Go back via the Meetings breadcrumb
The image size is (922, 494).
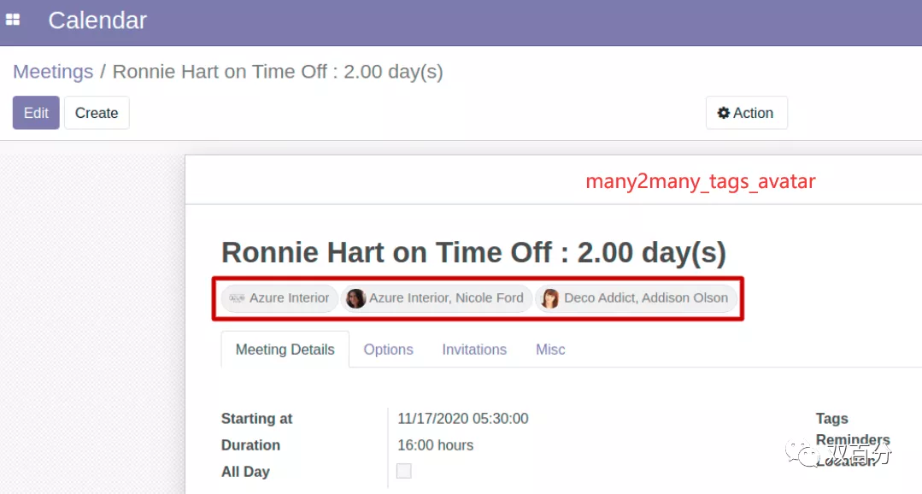[53, 71]
